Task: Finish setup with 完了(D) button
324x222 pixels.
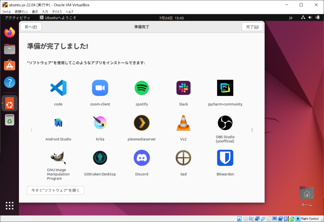Action: 252,27
